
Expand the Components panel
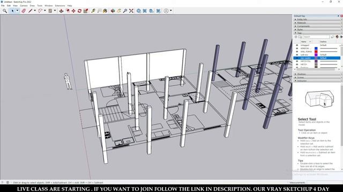pos(318,26)
